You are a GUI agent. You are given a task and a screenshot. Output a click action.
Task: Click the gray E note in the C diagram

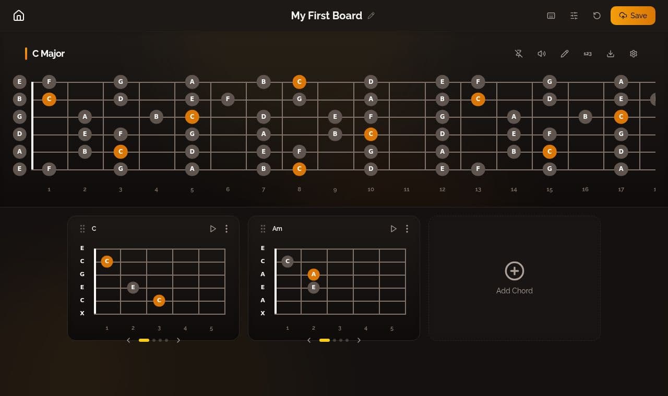coord(133,287)
